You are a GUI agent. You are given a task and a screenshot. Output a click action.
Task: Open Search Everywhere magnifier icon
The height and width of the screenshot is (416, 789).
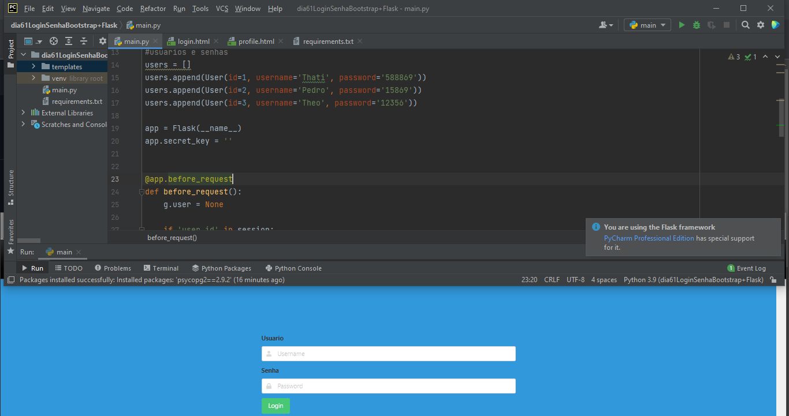coord(746,25)
